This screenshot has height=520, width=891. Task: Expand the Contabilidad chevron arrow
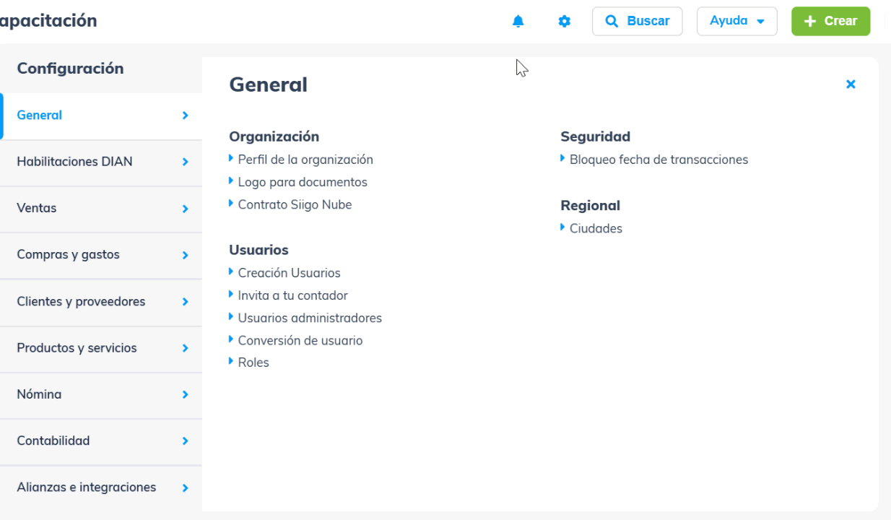[186, 441]
